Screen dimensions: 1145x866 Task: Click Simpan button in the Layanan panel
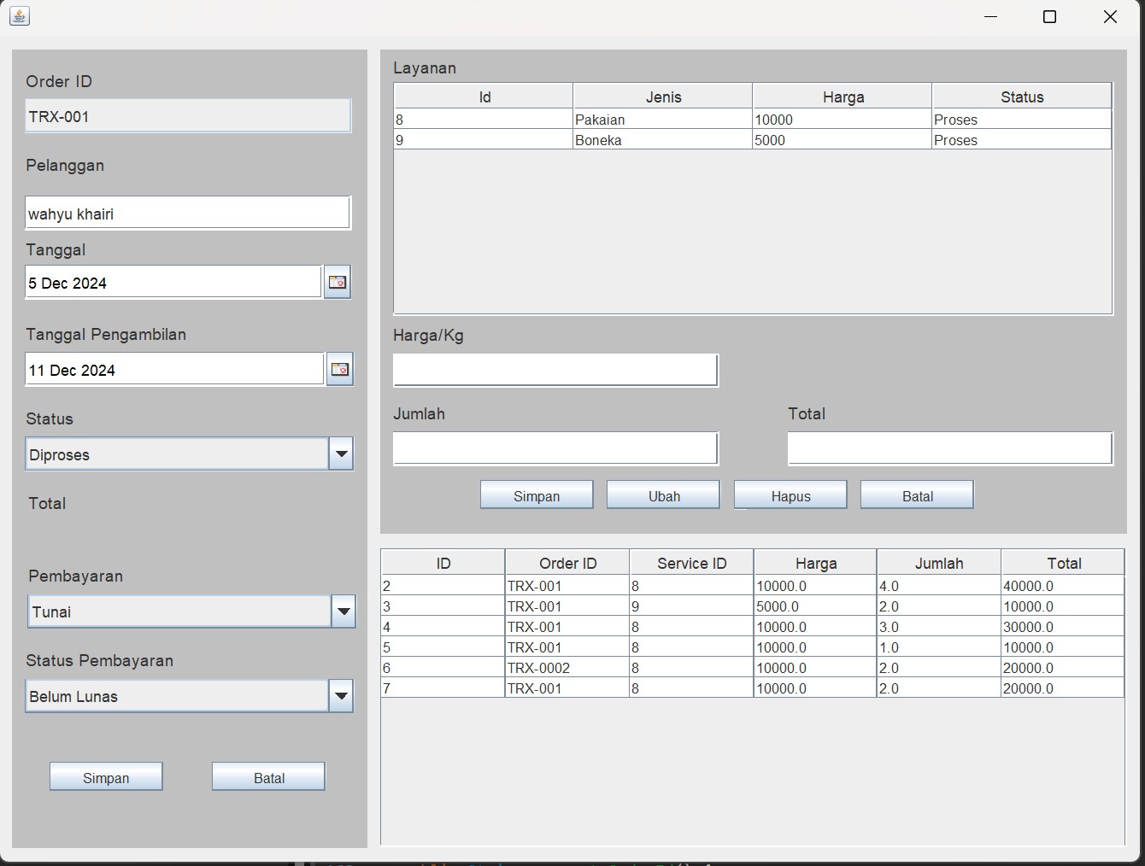coord(537,495)
